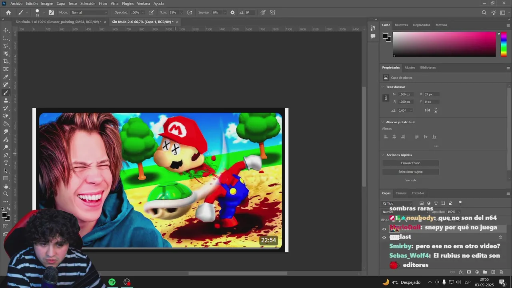Select the Rectangular Marquee tool

point(6,38)
